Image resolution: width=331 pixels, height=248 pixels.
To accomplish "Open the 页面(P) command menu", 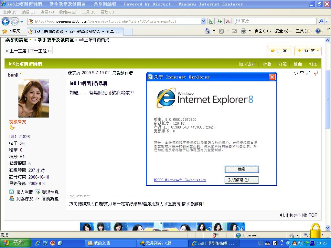I will [263, 31].
